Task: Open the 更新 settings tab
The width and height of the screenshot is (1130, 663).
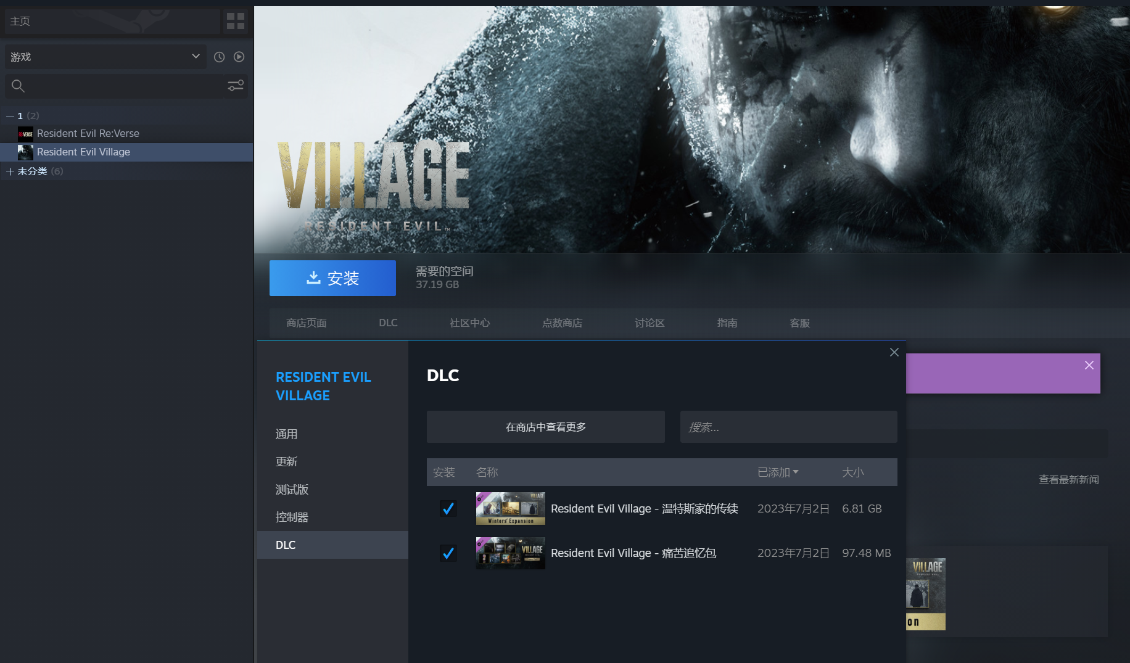Action: click(286, 462)
